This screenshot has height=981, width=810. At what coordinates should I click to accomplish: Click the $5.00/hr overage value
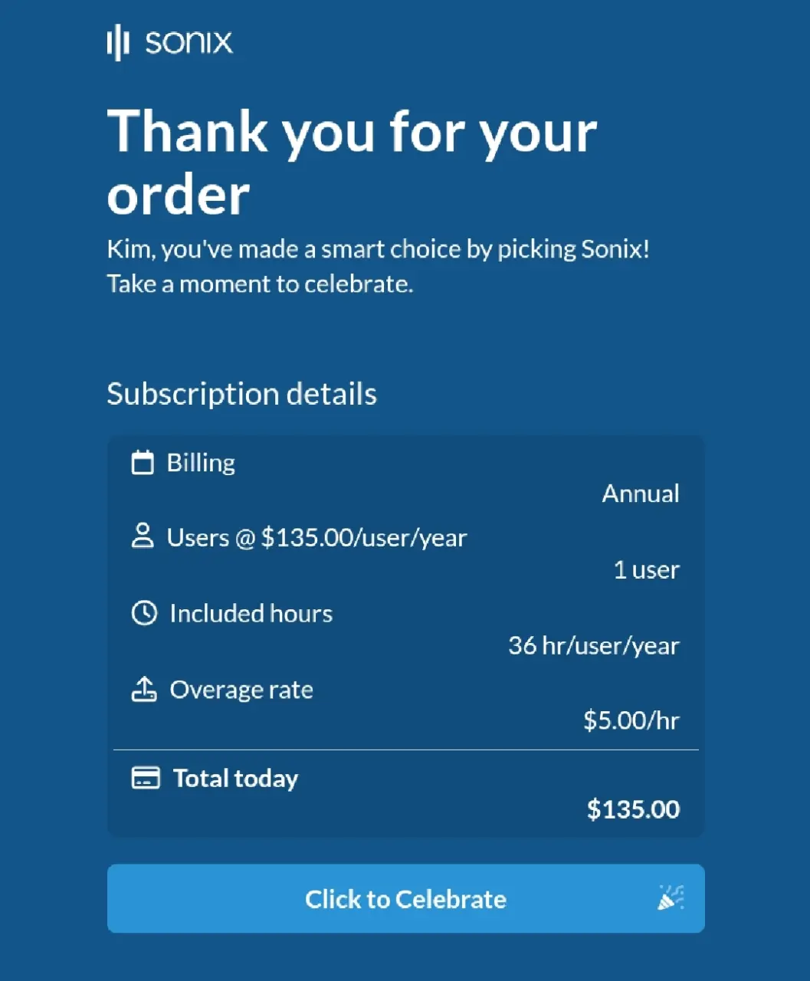click(631, 720)
